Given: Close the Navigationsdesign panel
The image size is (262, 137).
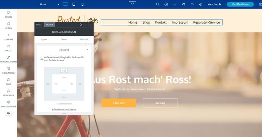Looking at the screenshot, I should [91, 24].
